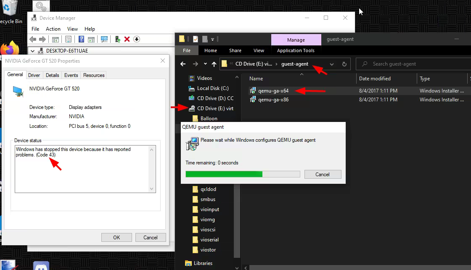This screenshot has width=471, height=270.
Task: Select the Local Disk (C:) drive icon
Action: point(191,88)
